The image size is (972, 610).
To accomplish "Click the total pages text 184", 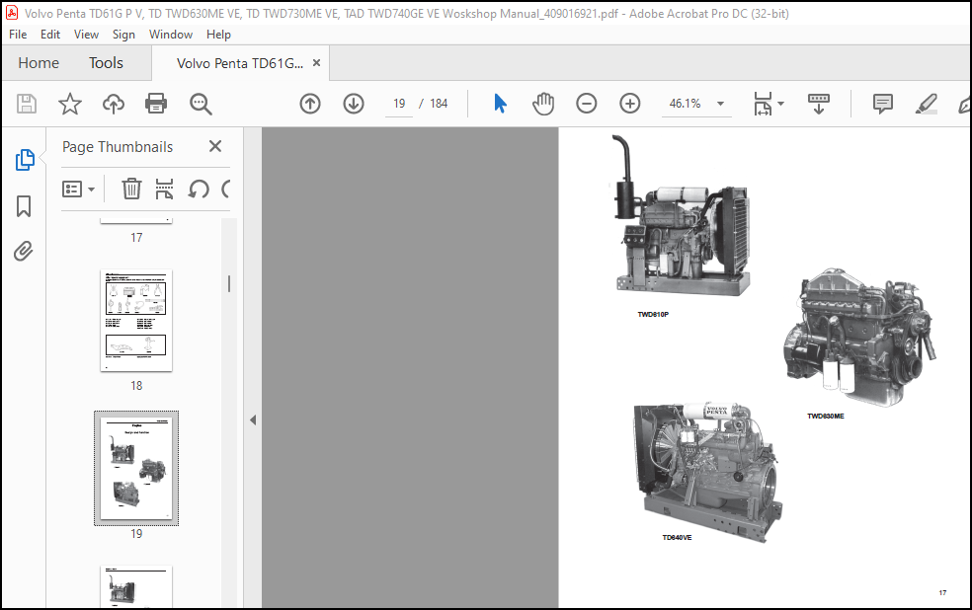I will (439, 104).
